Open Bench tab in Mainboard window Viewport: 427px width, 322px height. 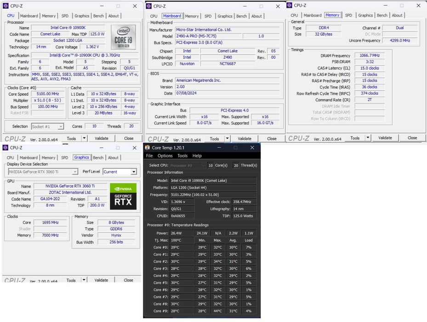click(x=242, y=16)
